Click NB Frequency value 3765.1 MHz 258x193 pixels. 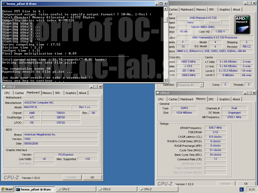tap(234, 117)
